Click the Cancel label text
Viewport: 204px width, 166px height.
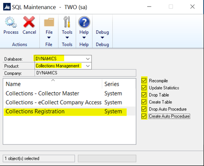point(29,32)
